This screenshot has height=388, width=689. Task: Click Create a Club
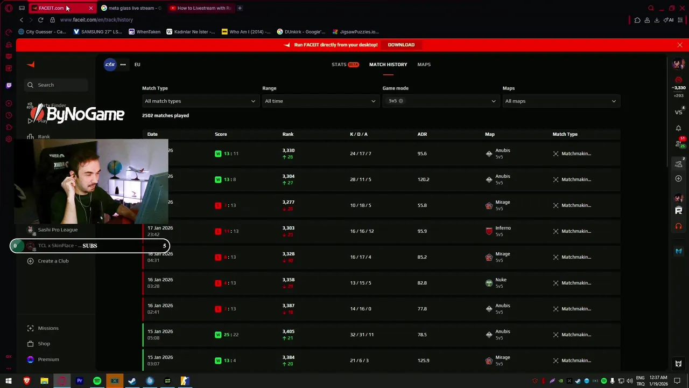[x=48, y=261]
